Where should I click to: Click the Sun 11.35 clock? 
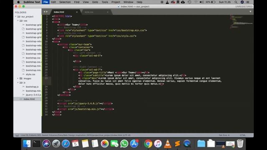224,2
